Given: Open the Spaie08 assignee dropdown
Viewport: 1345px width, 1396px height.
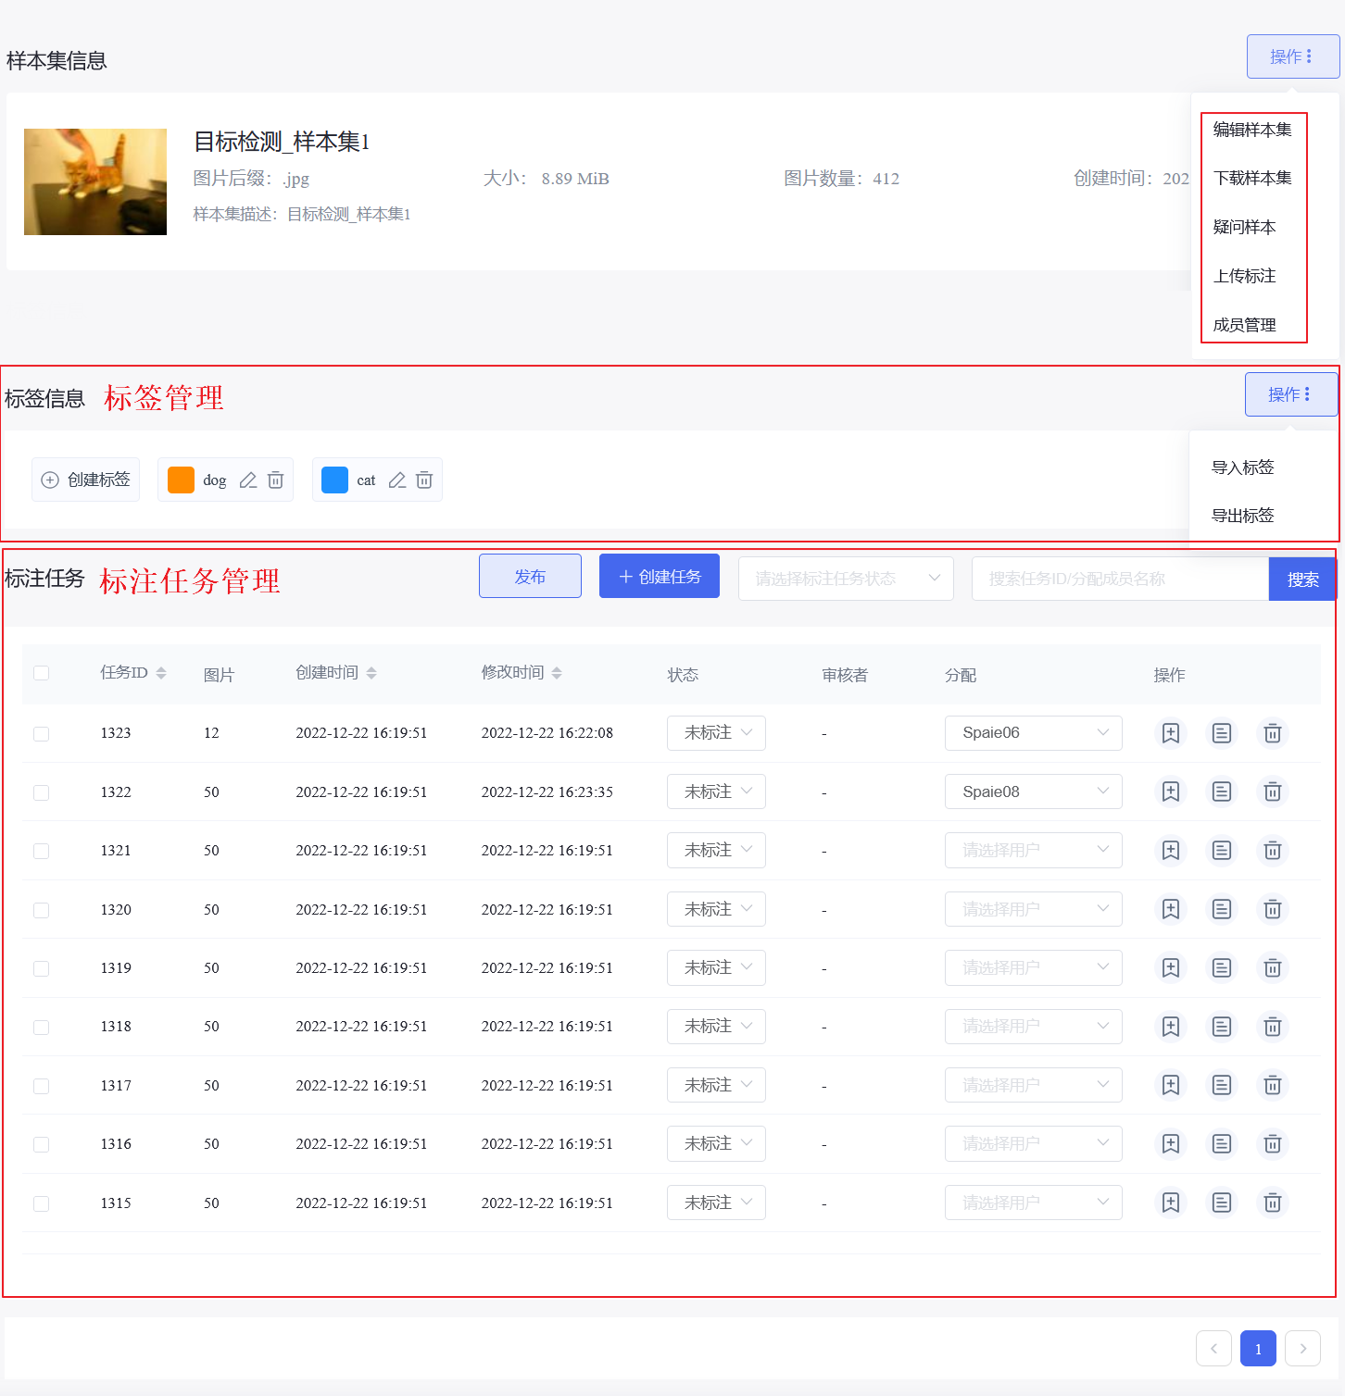Looking at the screenshot, I should (1034, 791).
